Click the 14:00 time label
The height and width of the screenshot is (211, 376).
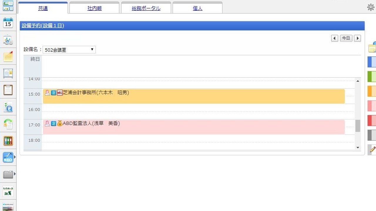pos(34,79)
